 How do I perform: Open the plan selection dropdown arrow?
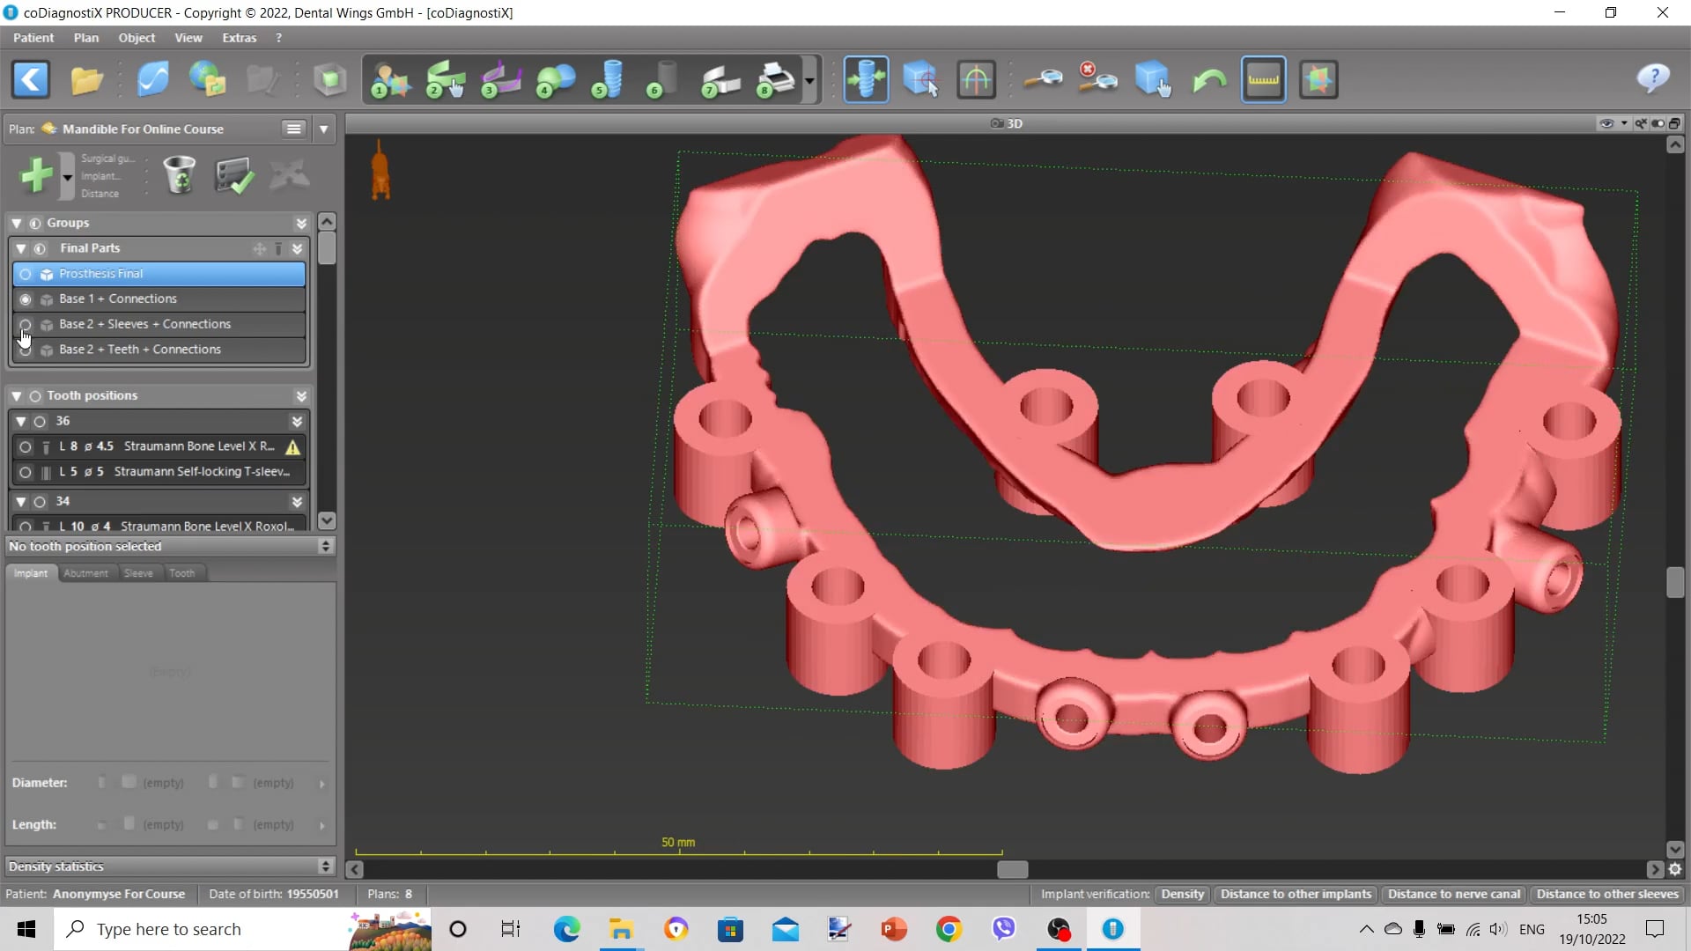323,129
